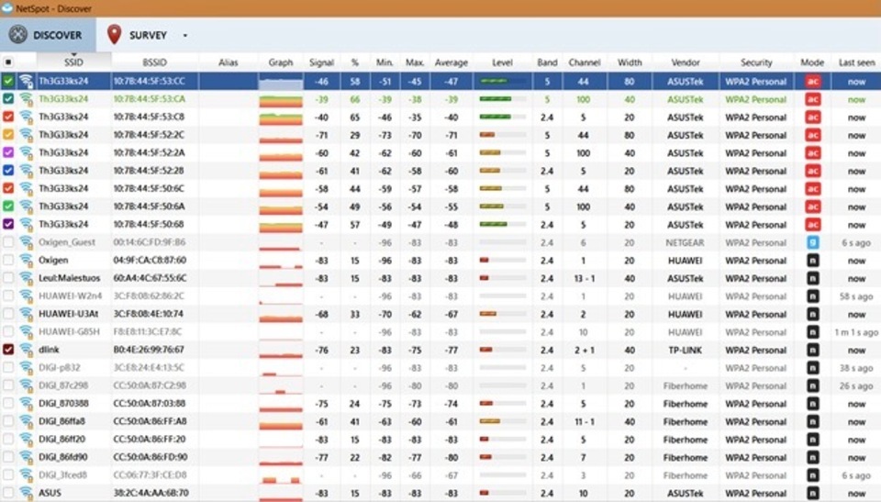Select the HUAWEI-G85H SSID cell

(x=69, y=331)
